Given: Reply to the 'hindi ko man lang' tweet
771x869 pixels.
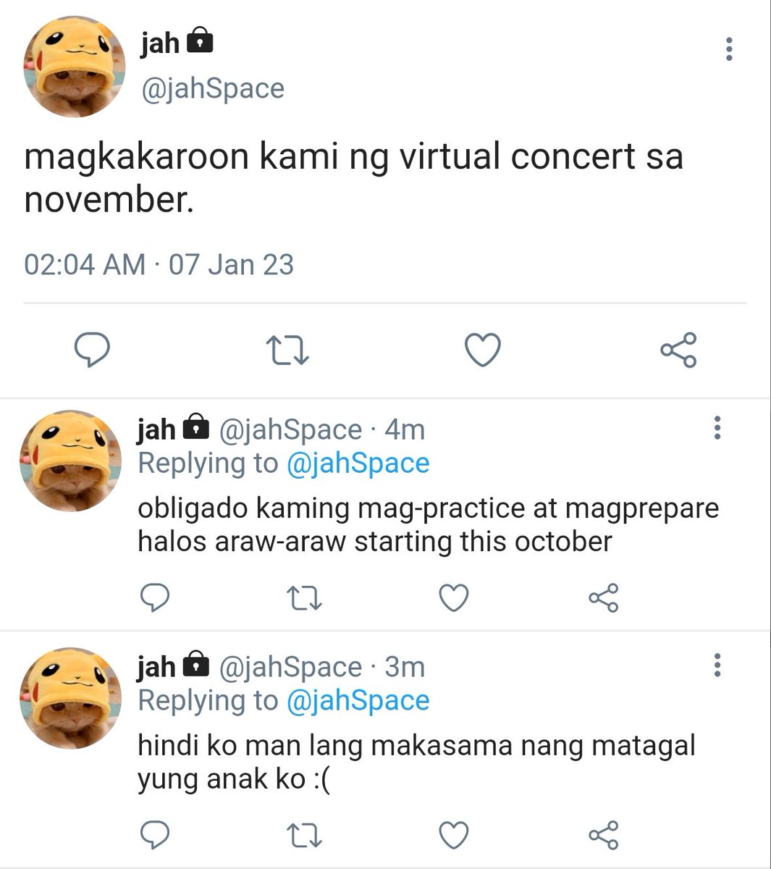Looking at the screenshot, I should 154,835.
